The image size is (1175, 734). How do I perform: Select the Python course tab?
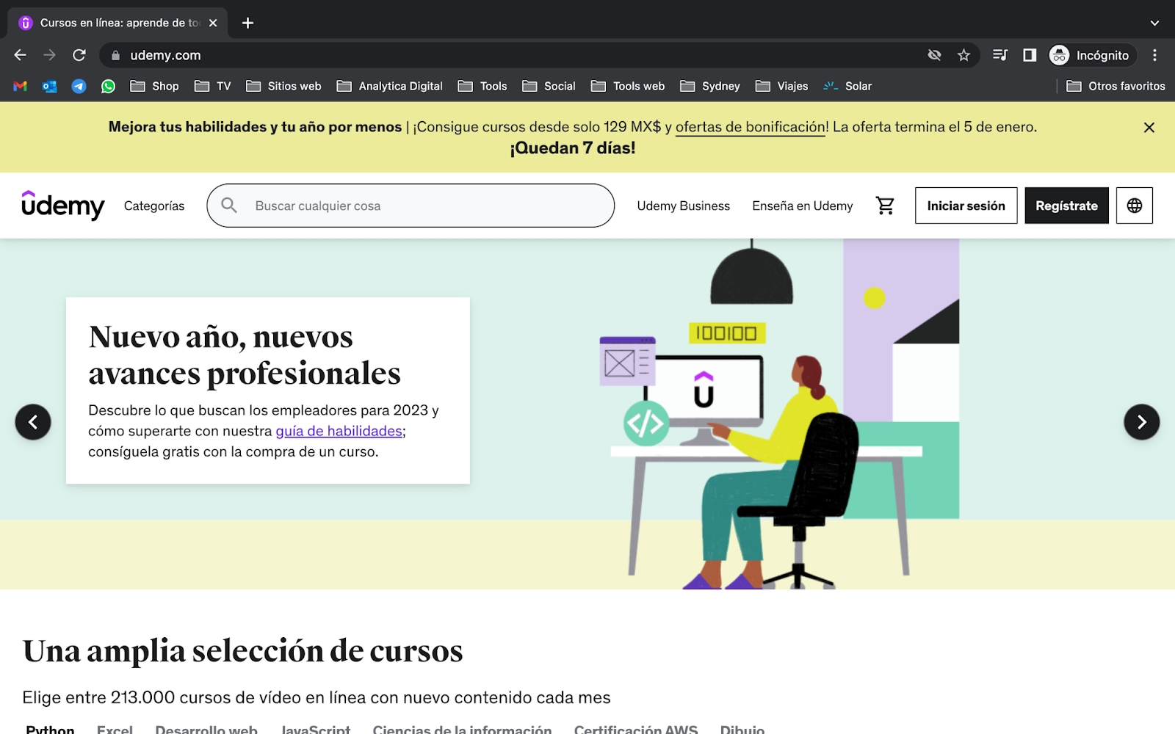pyautogui.click(x=50, y=730)
